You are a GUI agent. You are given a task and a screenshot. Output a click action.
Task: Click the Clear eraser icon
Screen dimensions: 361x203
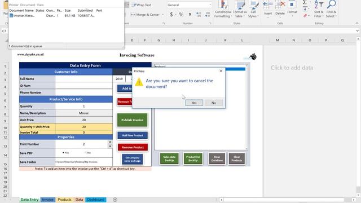point(305,16)
